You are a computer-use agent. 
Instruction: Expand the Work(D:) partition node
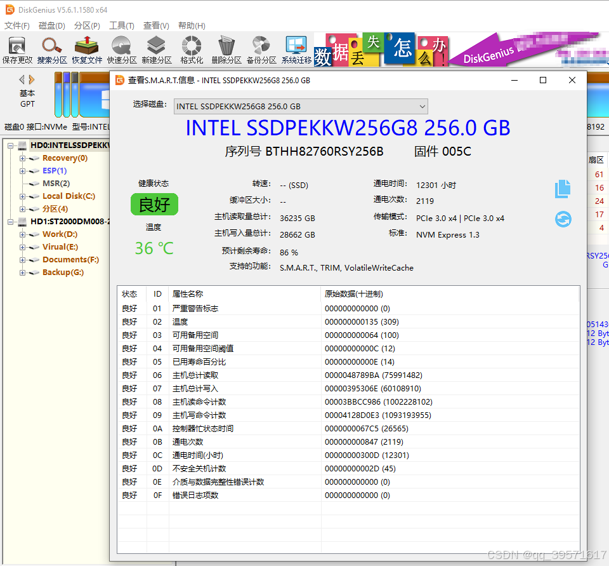point(23,234)
